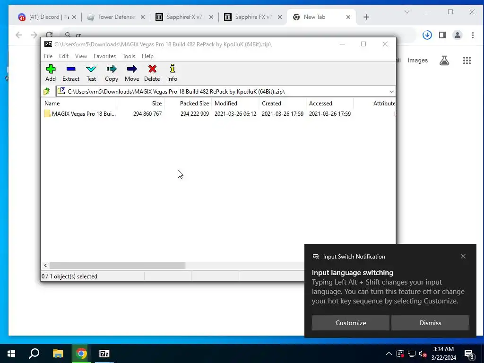Open the 7-Zip title bar system icon
This screenshot has width=484, height=363.
[48, 44]
